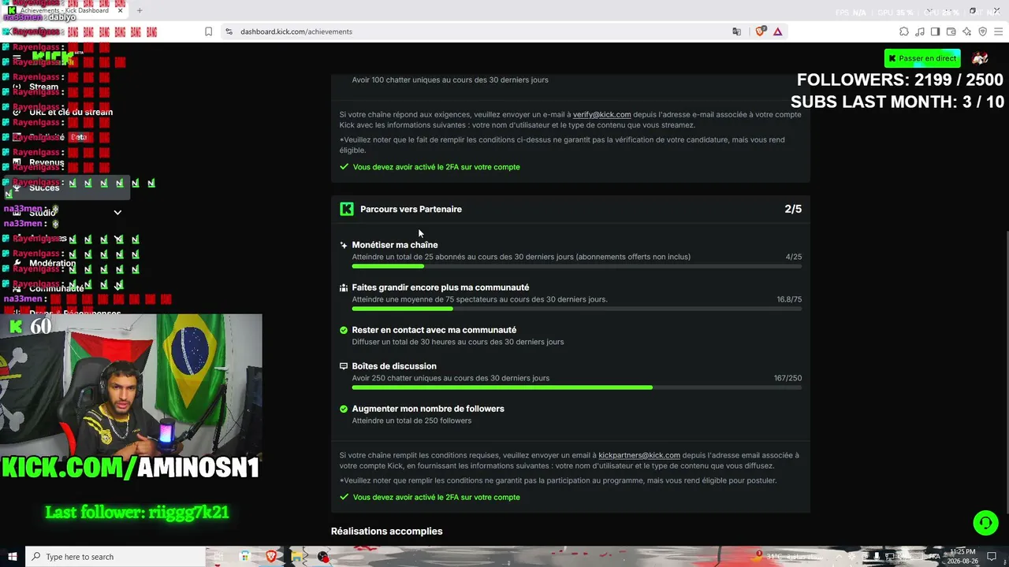This screenshot has width=1009, height=567.
Task: Click the 4/25 subscriber count
Action: (x=794, y=257)
